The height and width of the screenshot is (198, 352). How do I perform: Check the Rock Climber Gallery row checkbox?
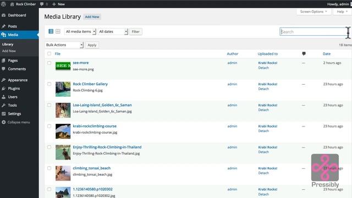[49, 84]
